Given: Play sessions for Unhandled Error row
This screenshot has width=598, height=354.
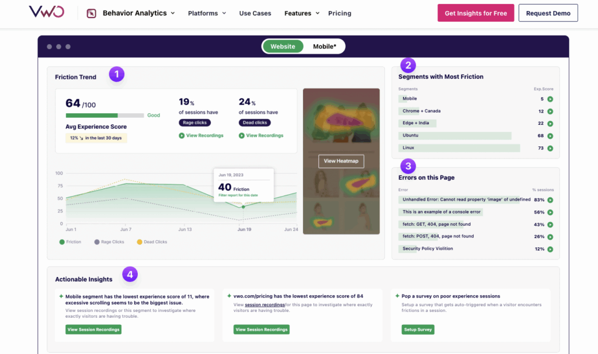Looking at the screenshot, I should click(550, 200).
